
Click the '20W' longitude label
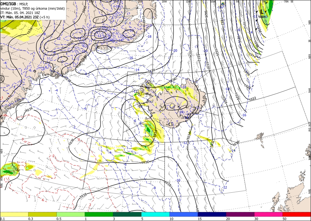pos(164,2)
